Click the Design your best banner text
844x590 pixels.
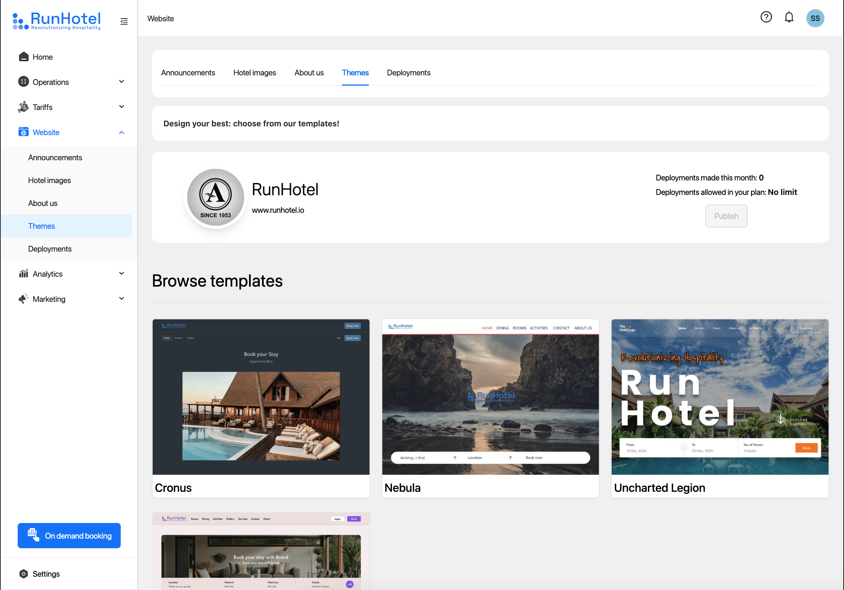[251, 124]
